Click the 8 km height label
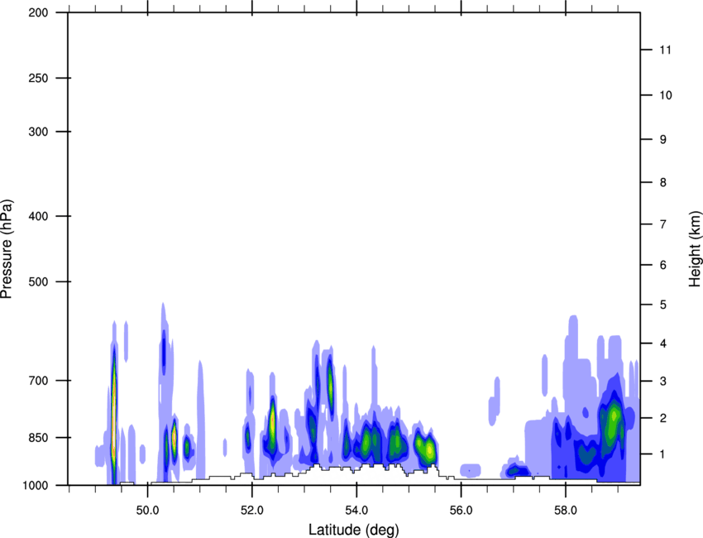The height and width of the screenshot is (538, 703). click(x=663, y=182)
